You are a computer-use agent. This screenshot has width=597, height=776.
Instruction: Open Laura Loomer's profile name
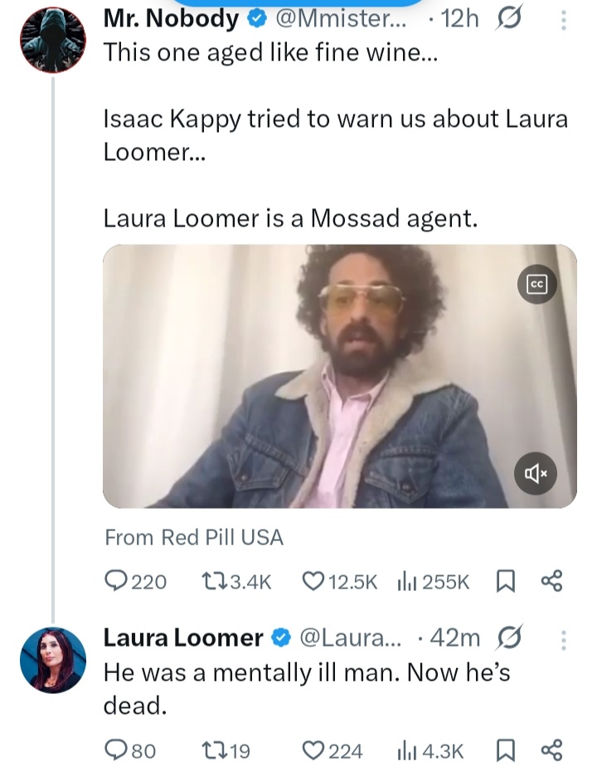pyautogui.click(x=182, y=637)
